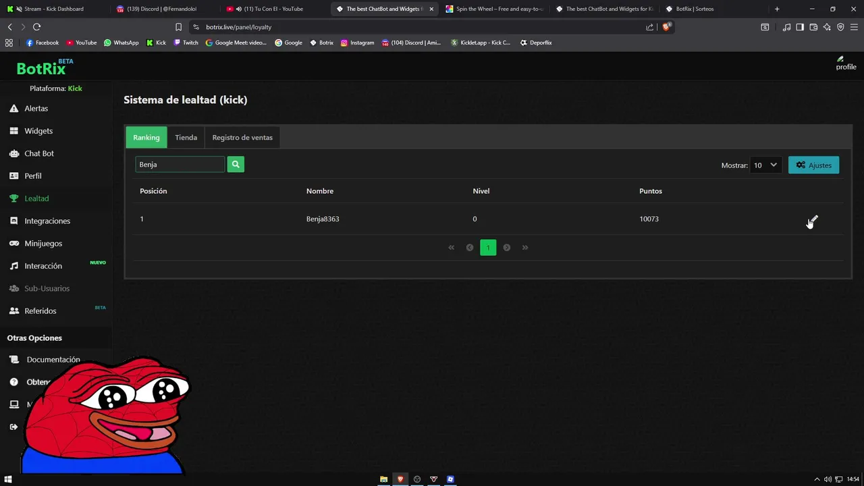
Task: Switch to the Tienda tab
Action: pyautogui.click(x=186, y=137)
